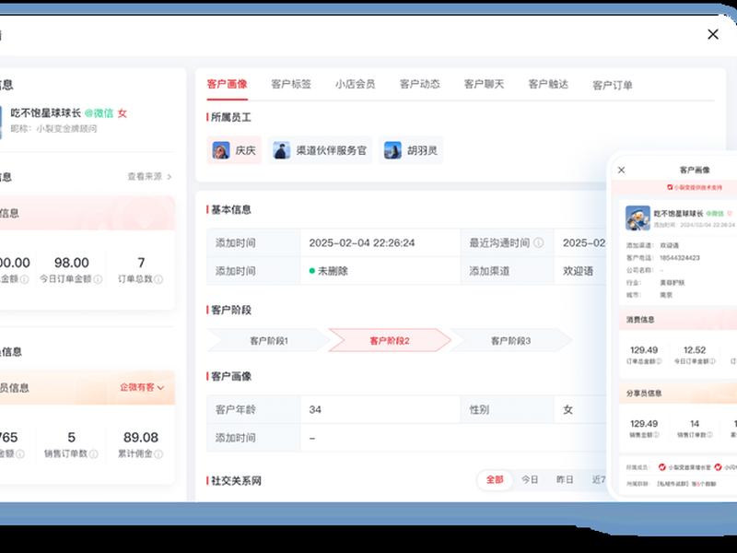Image resolution: width=737 pixels, height=553 pixels.
Task: Click the 129.49 order total in mobile 消费信息
Action: [x=644, y=350]
